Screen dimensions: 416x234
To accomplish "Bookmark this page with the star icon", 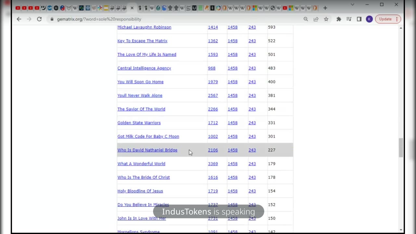I will coord(326,19).
